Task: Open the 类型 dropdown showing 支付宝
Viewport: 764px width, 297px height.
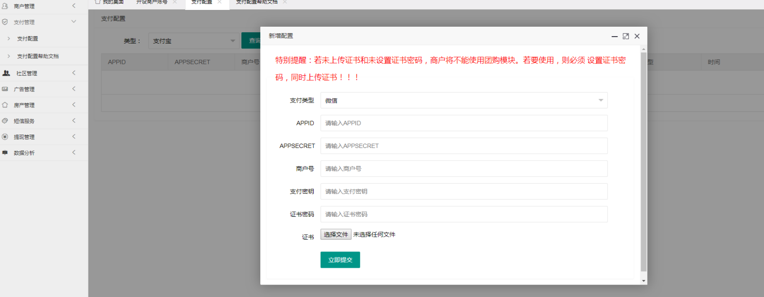Action: point(194,41)
